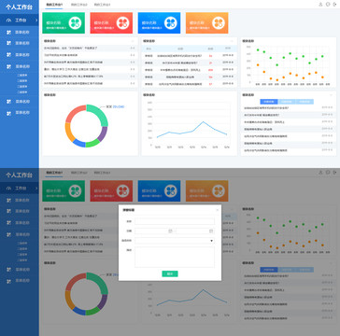Click the 个人工作台 title in the bright sidebar
The image size is (340, 336).
tap(19, 7)
